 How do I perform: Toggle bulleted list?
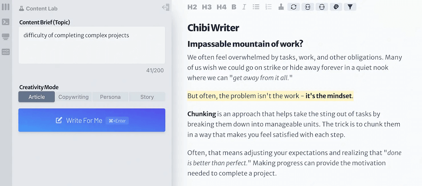(x=256, y=7)
